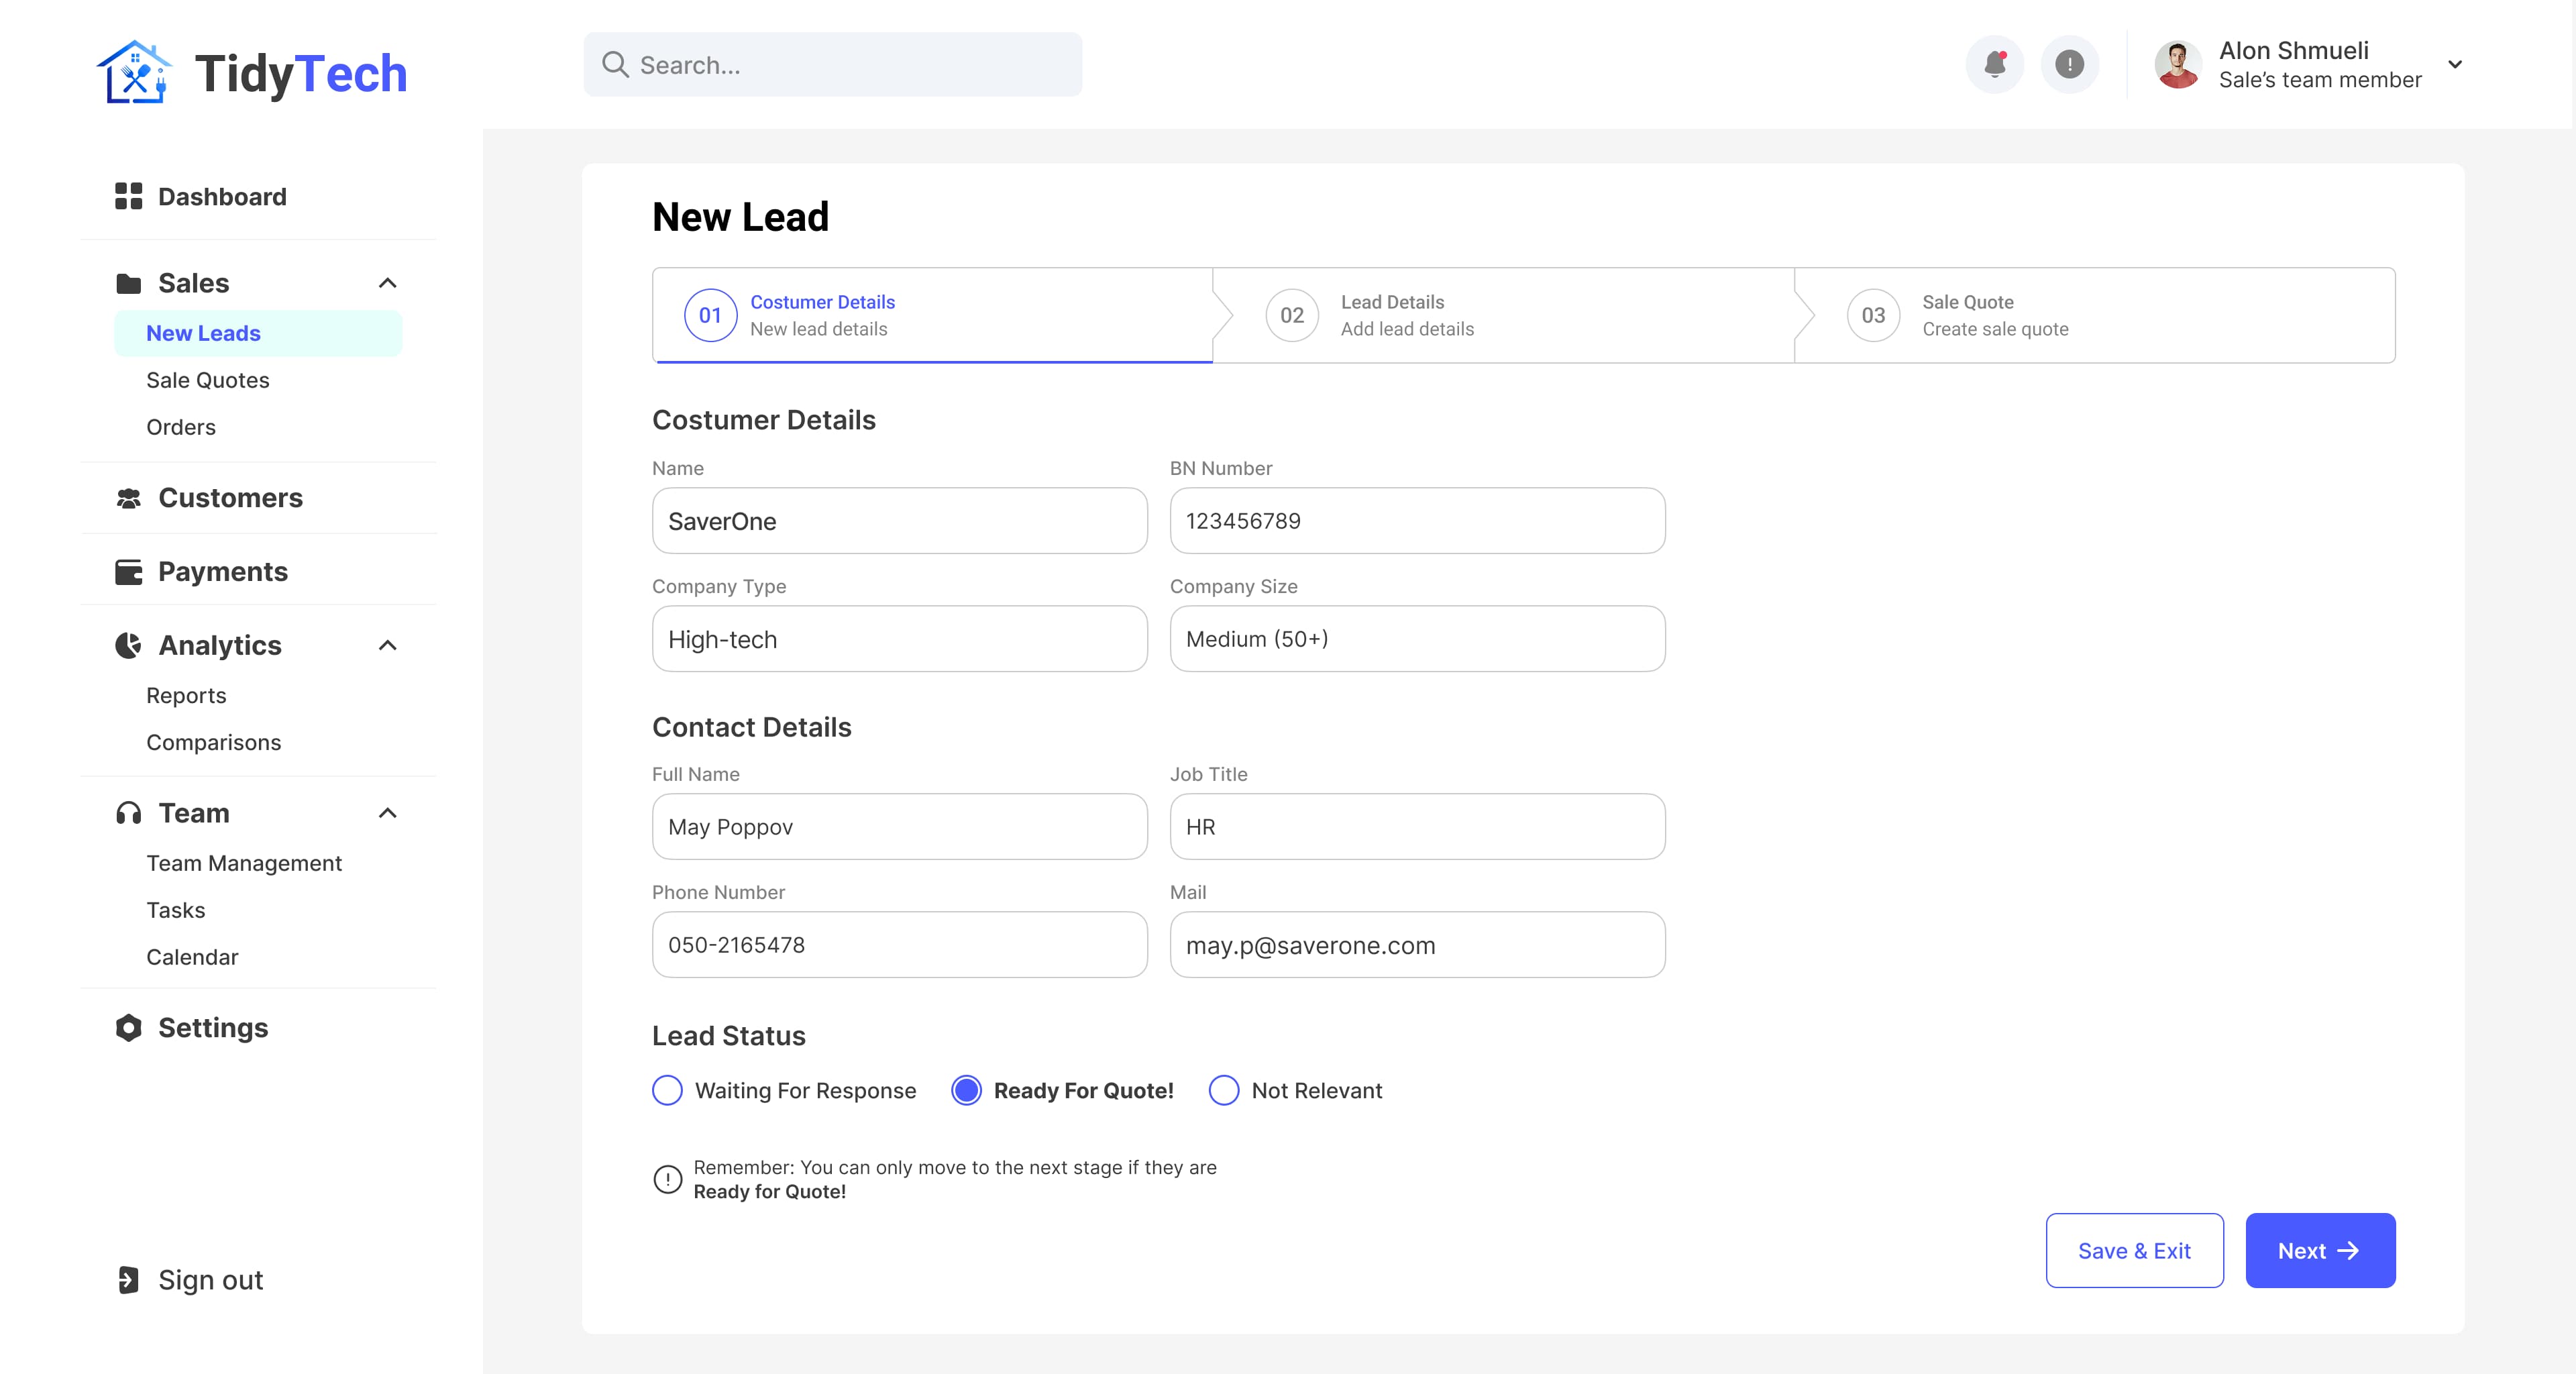This screenshot has height=1374, width=2576.
Task: Click the Search input field
Action: [833, 65]
